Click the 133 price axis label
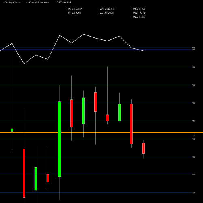The width and height of the screenshot is (203, 203). (x=193, y=193)
